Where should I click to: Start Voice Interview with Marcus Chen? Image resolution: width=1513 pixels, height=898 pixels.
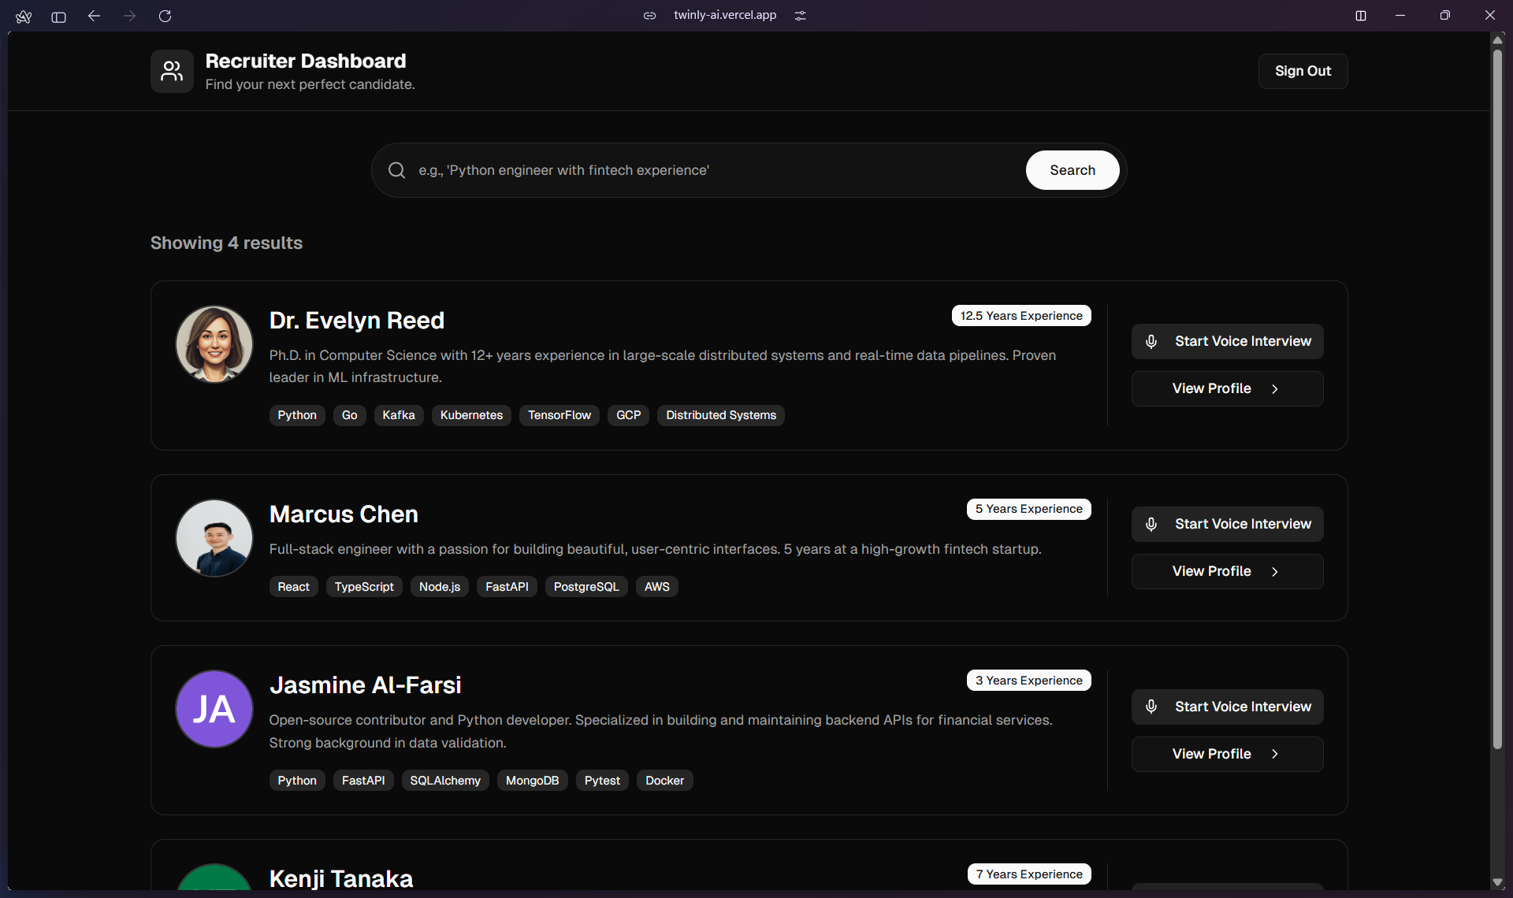(x=1228, y=524)
